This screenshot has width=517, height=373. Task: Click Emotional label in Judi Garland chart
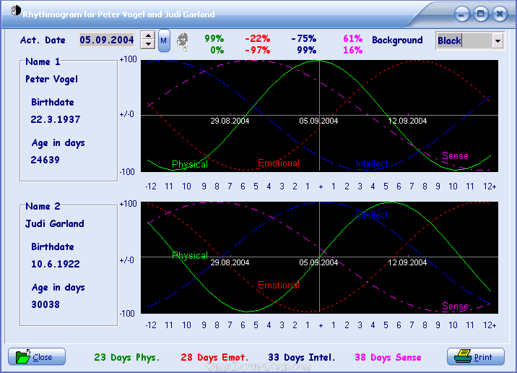coord(279,286)
